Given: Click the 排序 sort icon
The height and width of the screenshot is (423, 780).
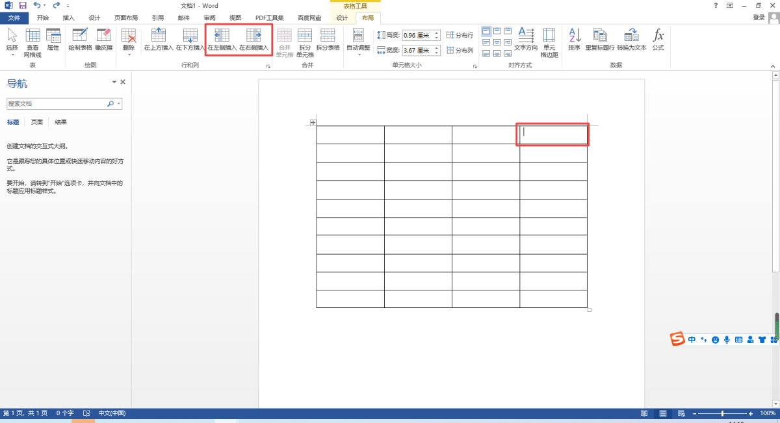Looking at the screenshot, I should pyautogui.click(x=574, y=36).
